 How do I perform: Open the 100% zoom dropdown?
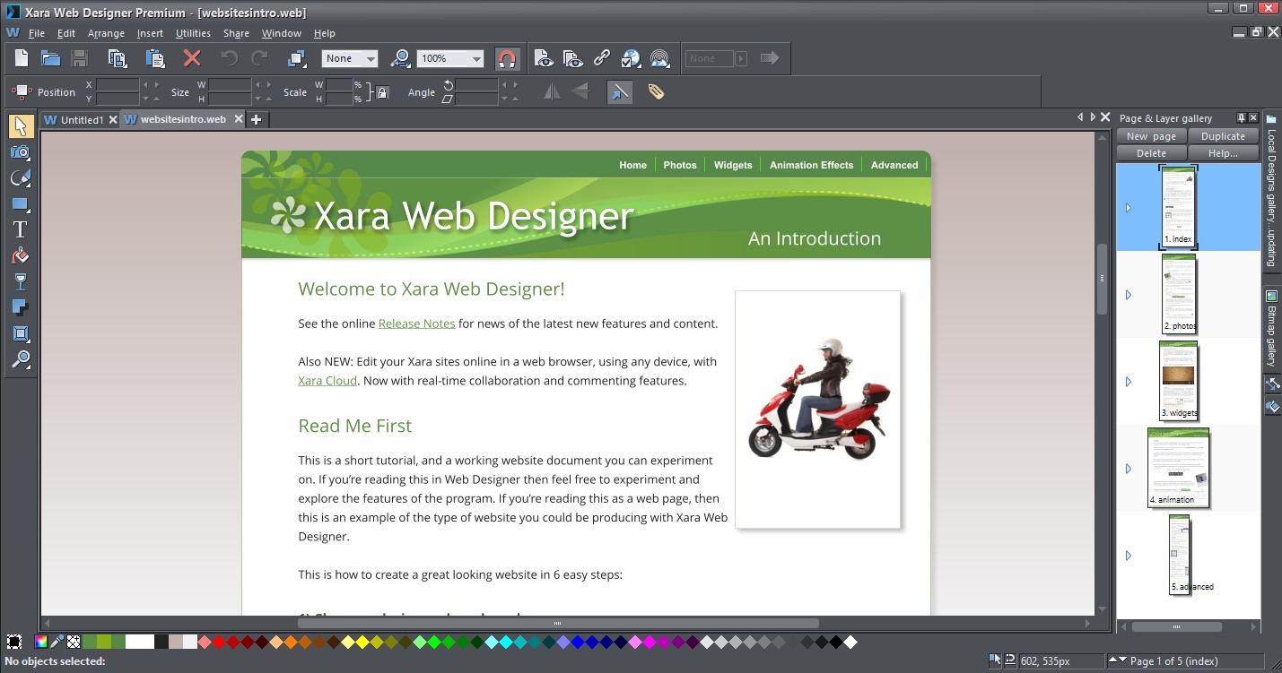[452, 58]
